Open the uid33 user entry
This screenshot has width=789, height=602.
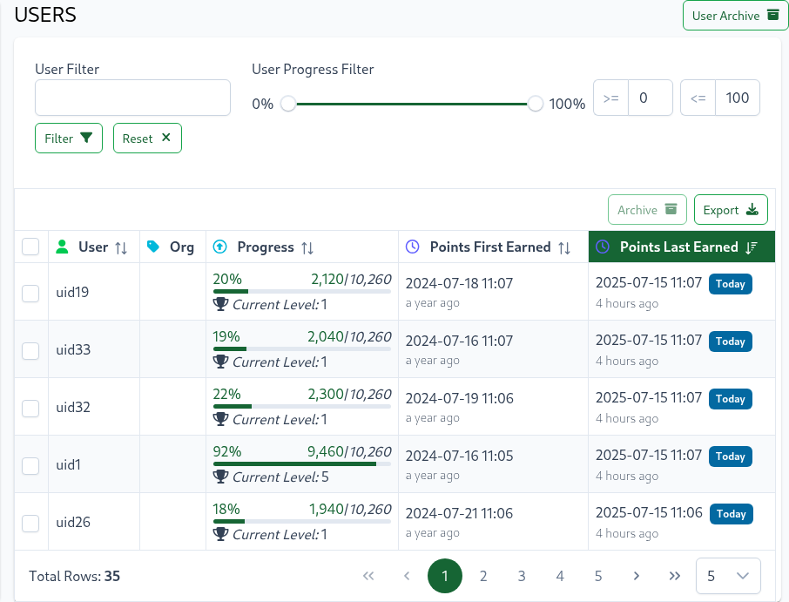click(x=73, y=349)
